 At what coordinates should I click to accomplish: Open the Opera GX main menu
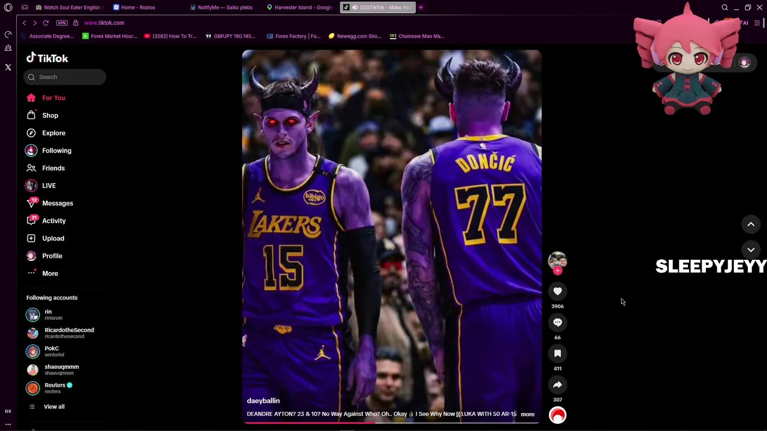8,7
